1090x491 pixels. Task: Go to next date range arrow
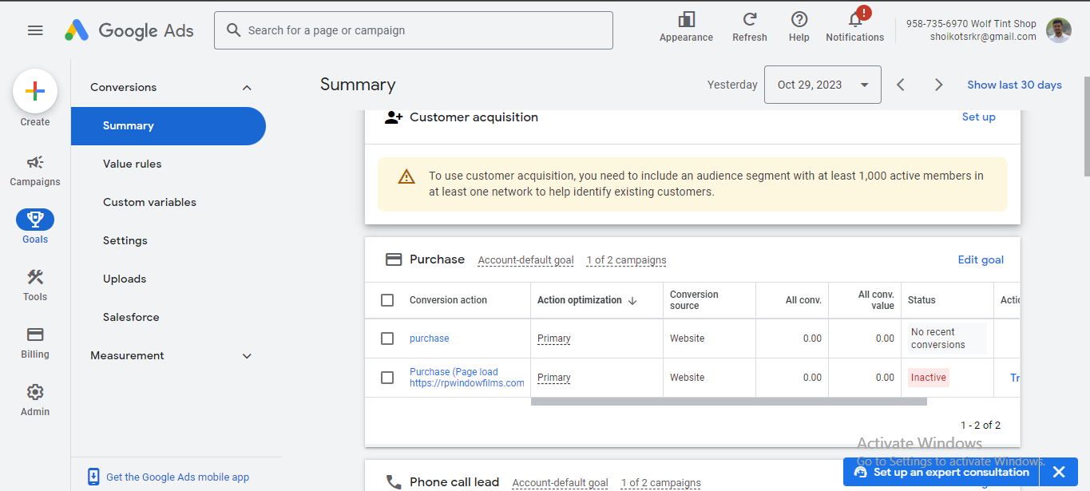pos(939,85)
